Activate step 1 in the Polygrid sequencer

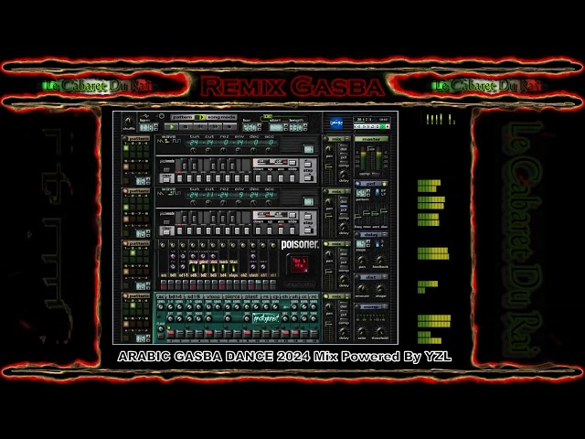171,333
